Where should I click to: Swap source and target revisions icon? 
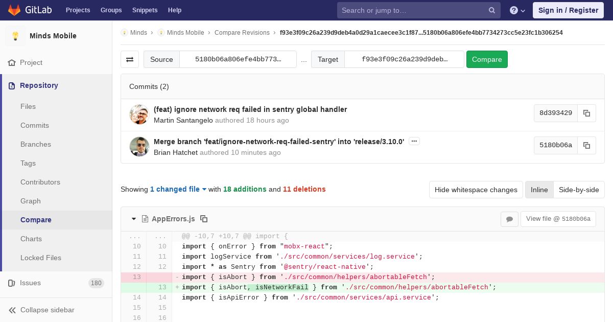130,59
